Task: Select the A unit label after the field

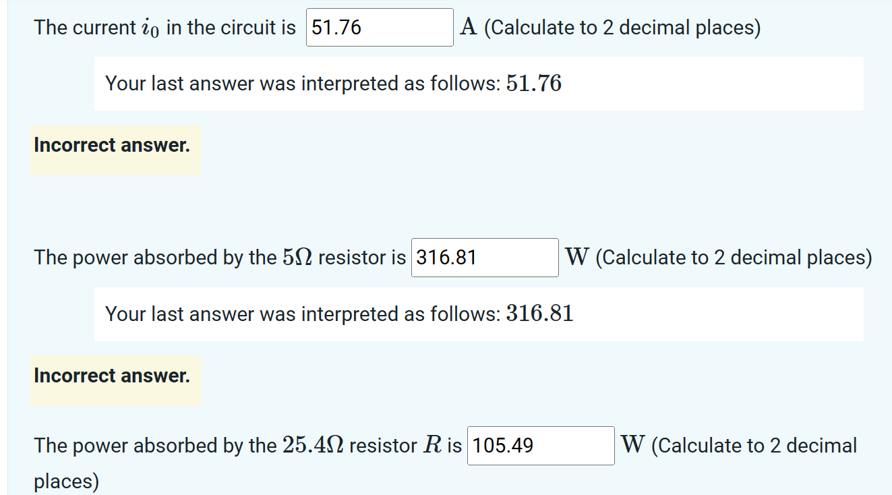Action: point(467,27)
